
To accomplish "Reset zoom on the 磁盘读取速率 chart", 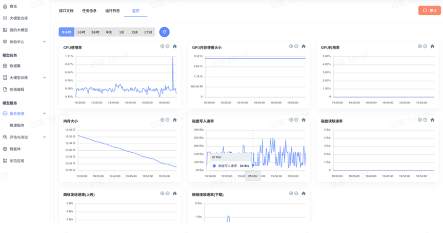I will click(433, 120).
